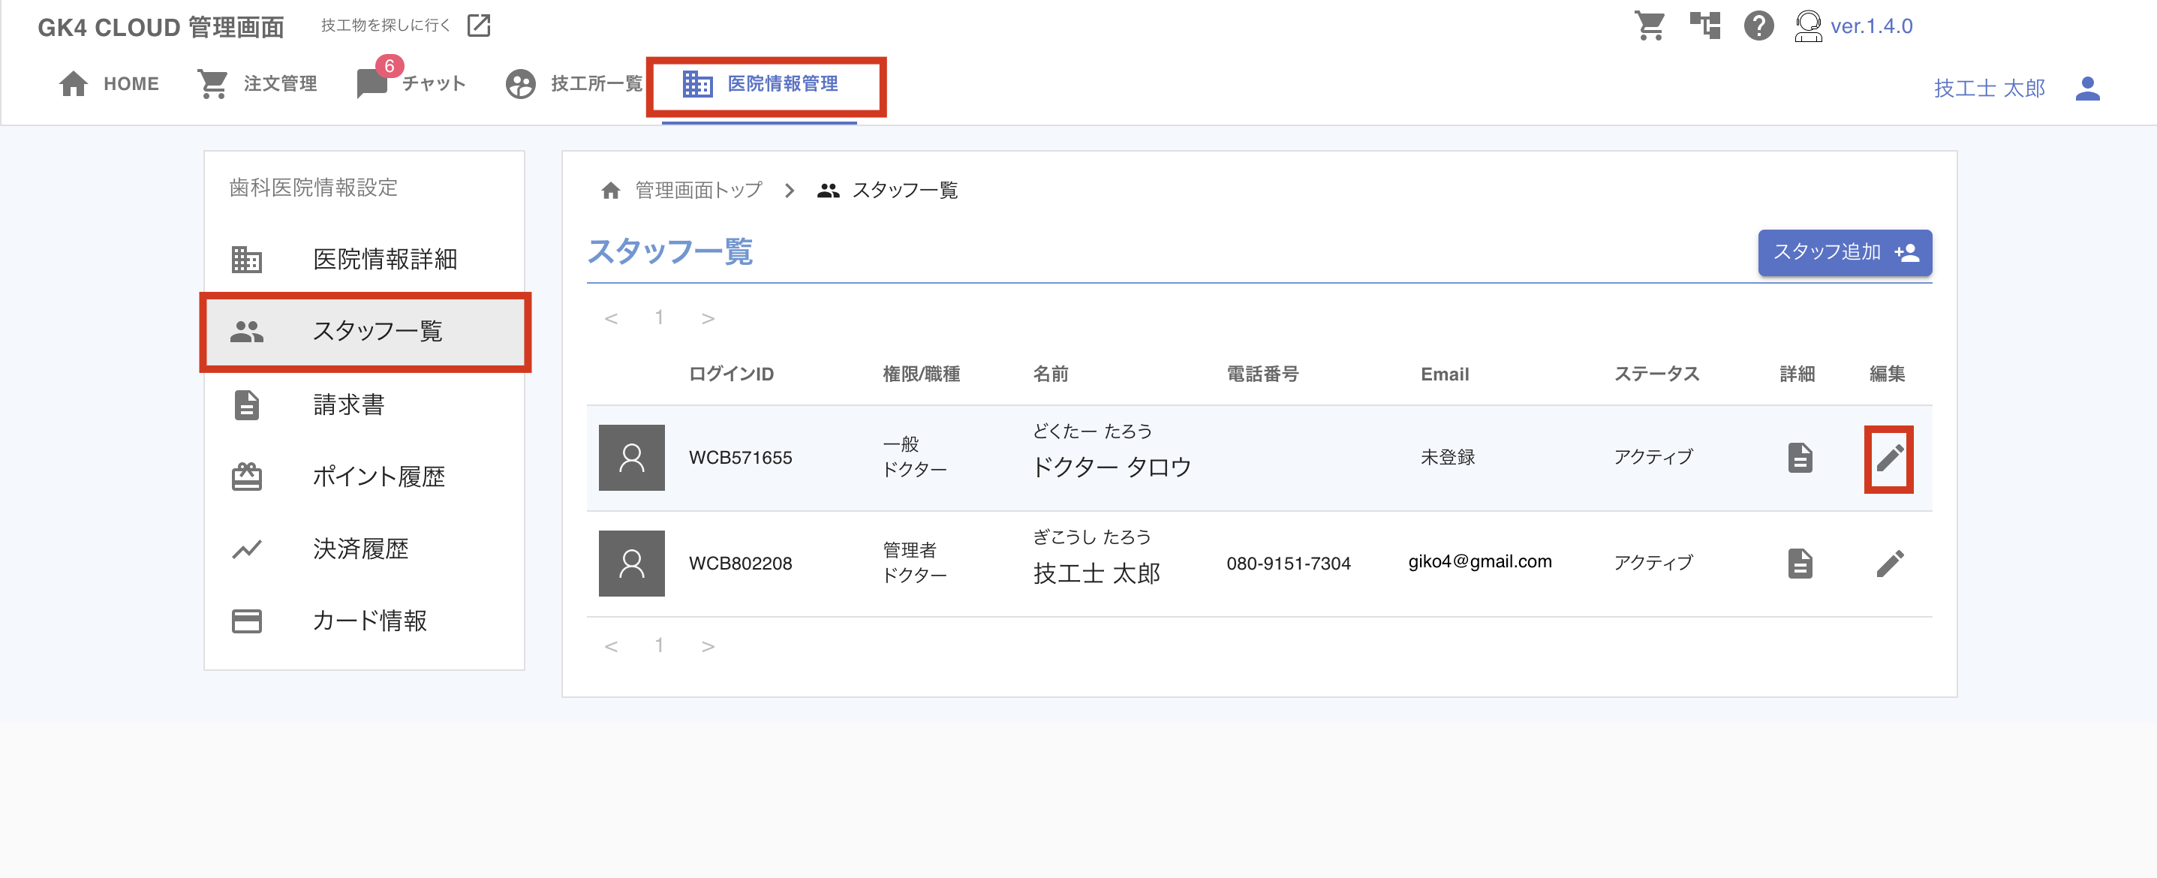The image size is (2157, 878).
Task: Click the organization tree icon in header
Action: click(1704, 26)
